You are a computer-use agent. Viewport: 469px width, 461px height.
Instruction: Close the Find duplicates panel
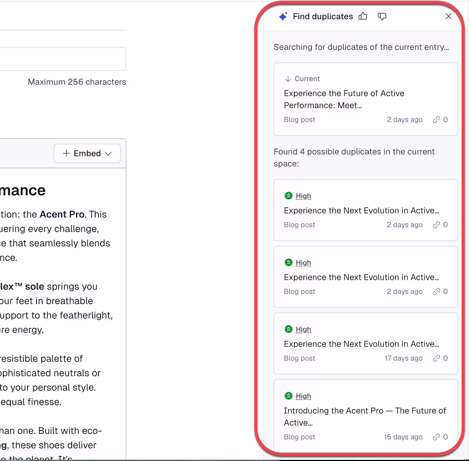coord(448,16)
